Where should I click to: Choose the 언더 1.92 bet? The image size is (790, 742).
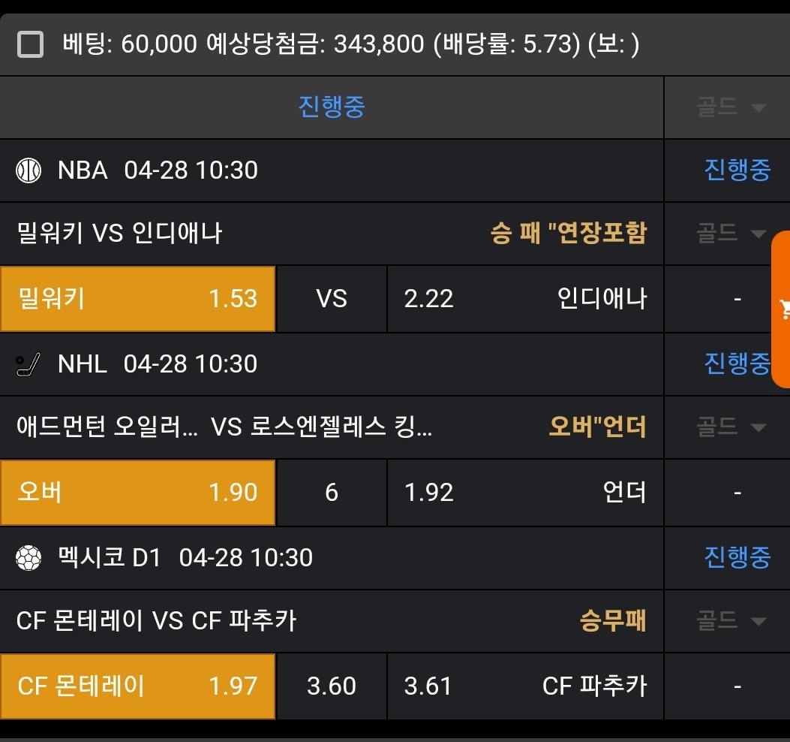point(525,493)
